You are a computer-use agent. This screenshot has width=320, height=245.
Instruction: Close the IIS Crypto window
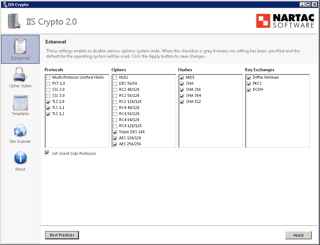pos(315,5)
